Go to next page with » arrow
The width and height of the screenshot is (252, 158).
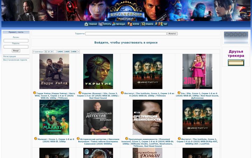(79, 52)
